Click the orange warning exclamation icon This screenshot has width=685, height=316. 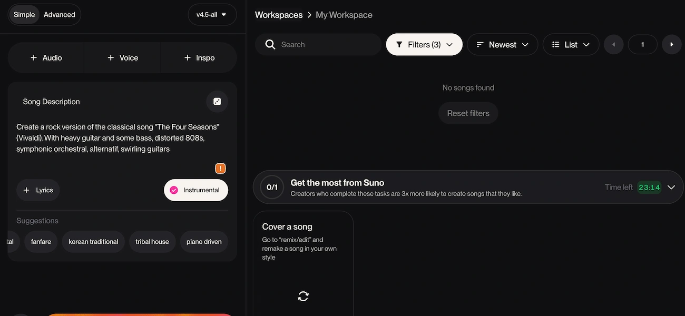[x=220, y=169]
